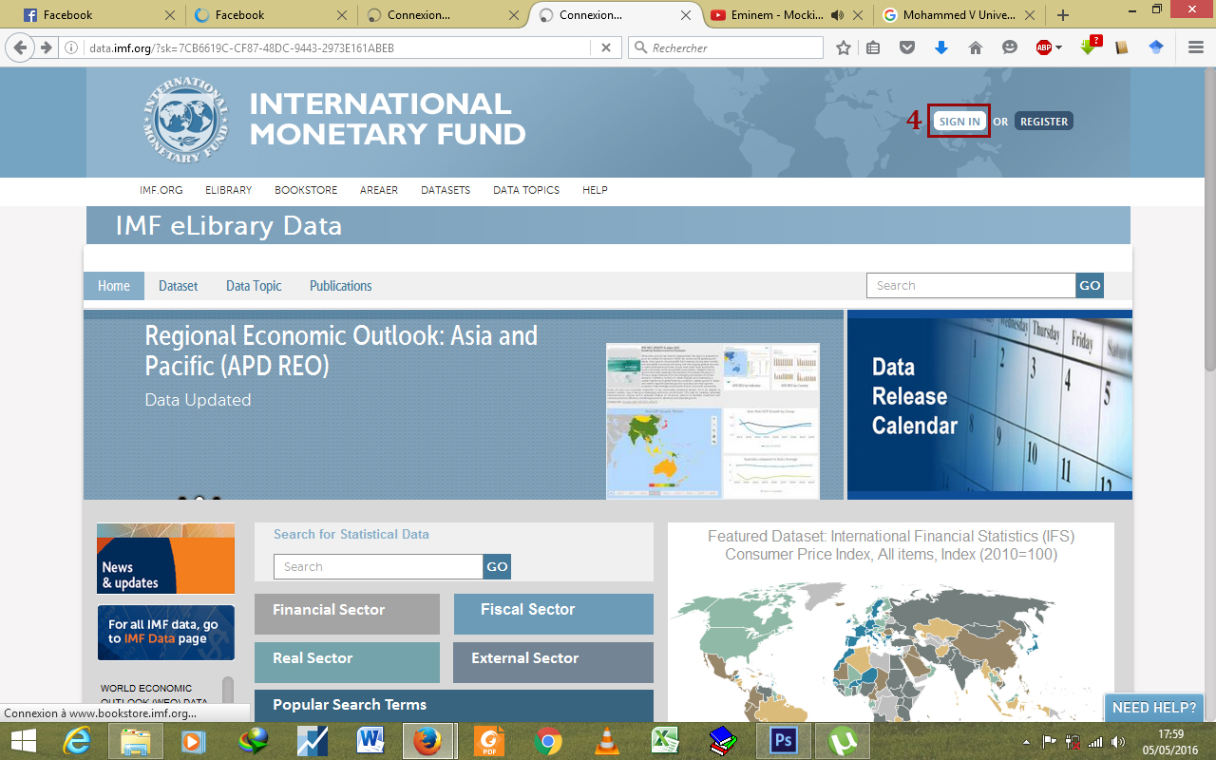
Task: Click the REGISTER button
Action: pyautogui.click(x=1043, y=122)
